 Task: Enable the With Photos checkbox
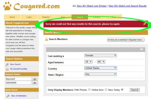pyautogui.click(x=89, y=89)
